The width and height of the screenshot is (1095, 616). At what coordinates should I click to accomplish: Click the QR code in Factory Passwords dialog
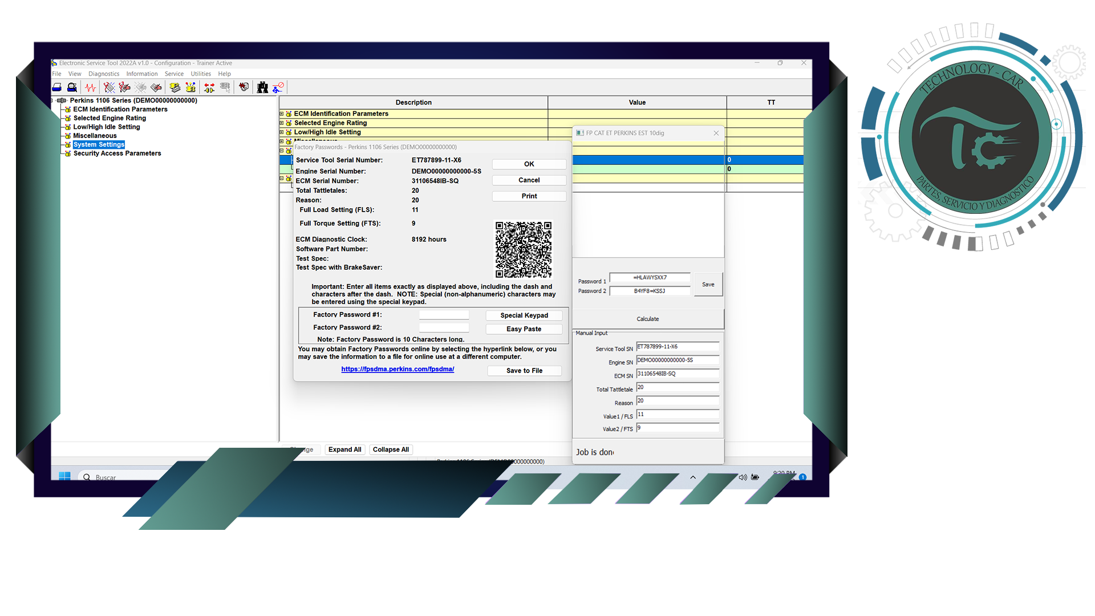(524, 250)
